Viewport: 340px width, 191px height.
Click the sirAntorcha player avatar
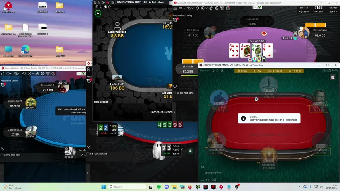tap(269, 155)
